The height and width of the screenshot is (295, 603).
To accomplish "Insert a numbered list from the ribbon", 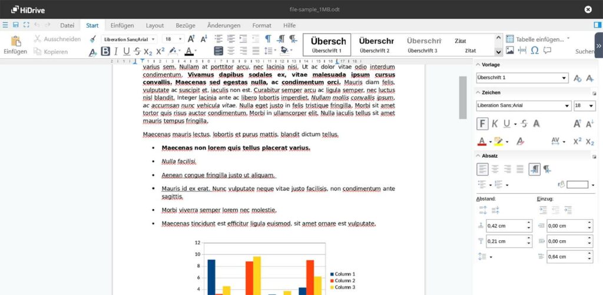I will tap(231, 39).
